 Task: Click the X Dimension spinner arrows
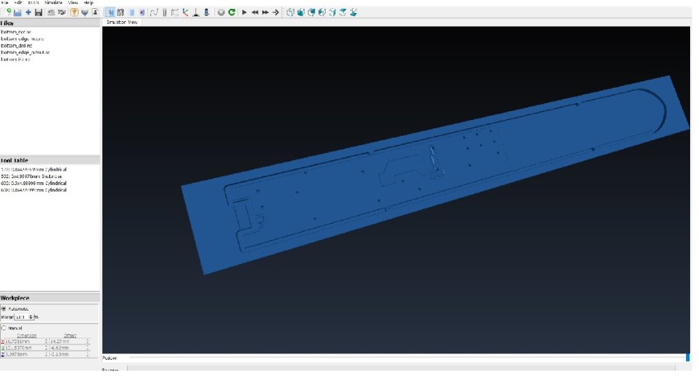pos(46,342)
